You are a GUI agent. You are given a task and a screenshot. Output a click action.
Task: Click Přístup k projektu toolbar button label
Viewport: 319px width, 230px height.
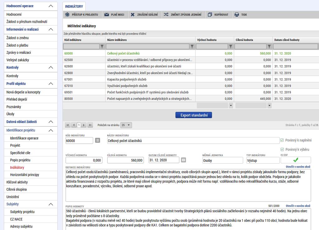(85, 15)
